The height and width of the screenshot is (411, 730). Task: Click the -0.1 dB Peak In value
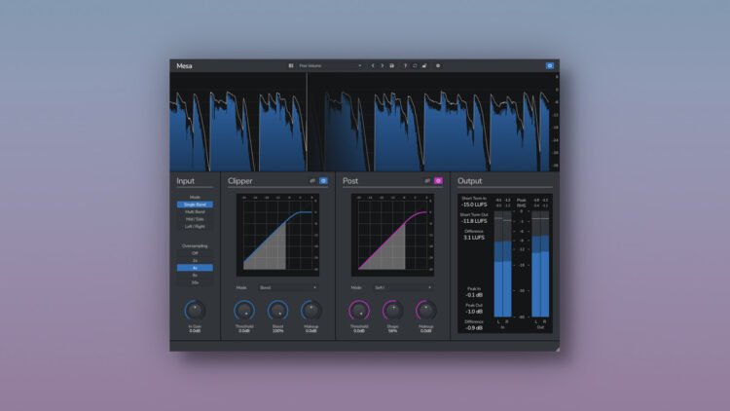pos(474,295)
